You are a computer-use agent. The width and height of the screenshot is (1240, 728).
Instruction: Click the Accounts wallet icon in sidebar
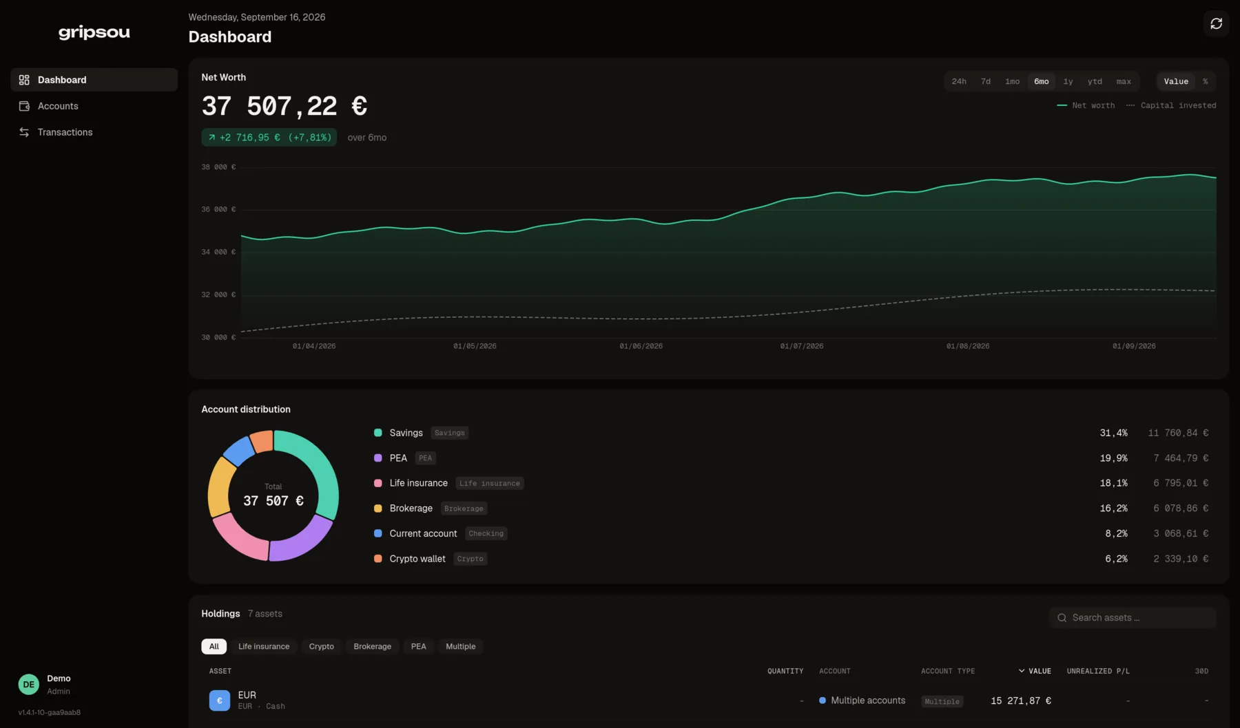tap(24, 106)
